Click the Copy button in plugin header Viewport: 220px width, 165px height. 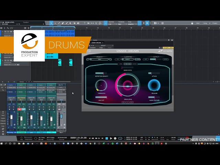(x=101, y=48)
